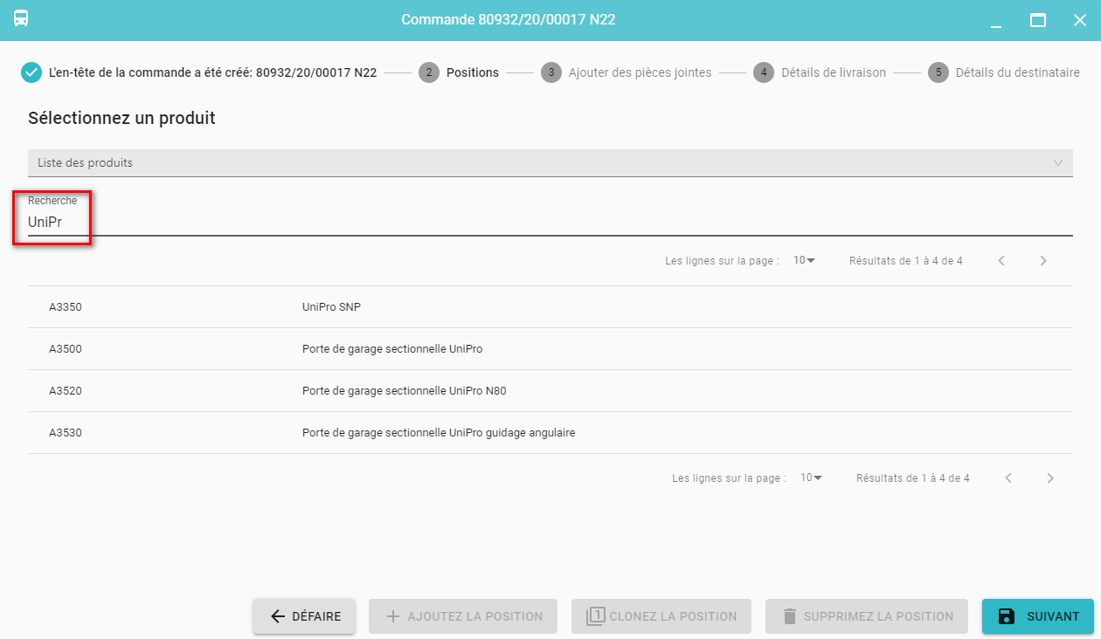Click the Suivant save button

pos(1037,616)
